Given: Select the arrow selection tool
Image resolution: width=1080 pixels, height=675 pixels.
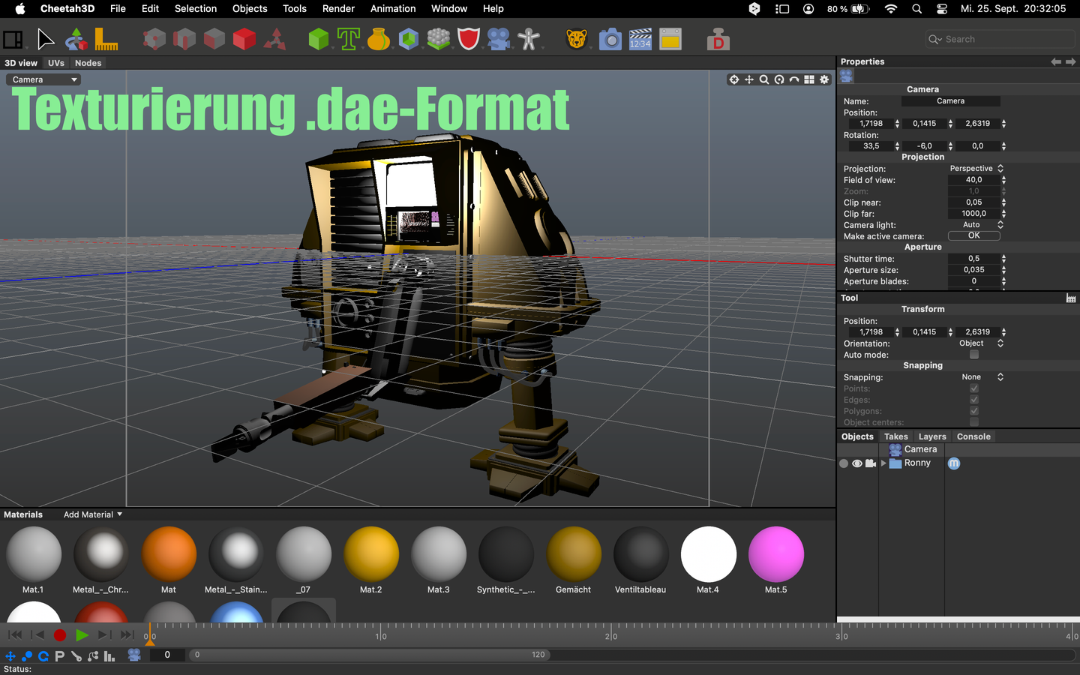Looking at the screenshot, I should tap(45, 39).
